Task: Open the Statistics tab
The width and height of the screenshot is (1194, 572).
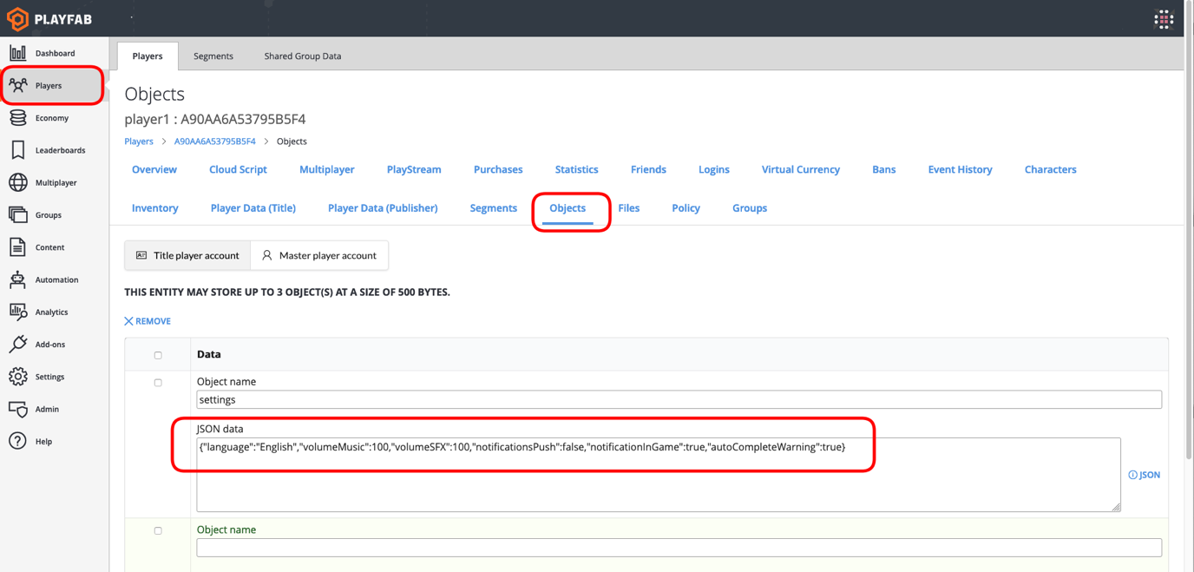Action: pos(577,169)
